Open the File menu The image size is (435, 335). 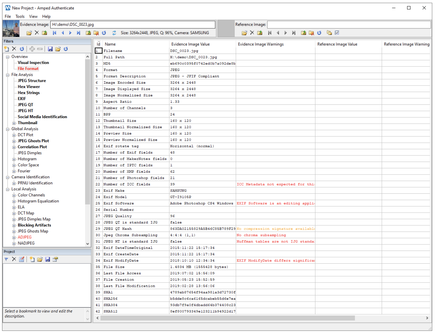pyautogui.click(x=8, y=16)
